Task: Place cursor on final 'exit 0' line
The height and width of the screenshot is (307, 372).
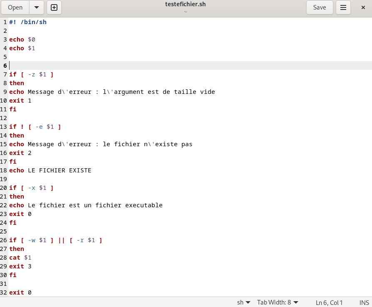Action: [20, 292]
